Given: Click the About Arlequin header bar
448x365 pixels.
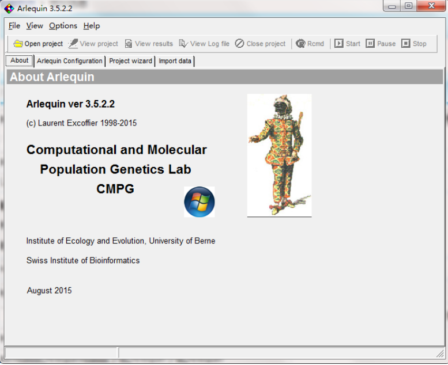Looking at the screenshot, I should [x=225, y=77].
